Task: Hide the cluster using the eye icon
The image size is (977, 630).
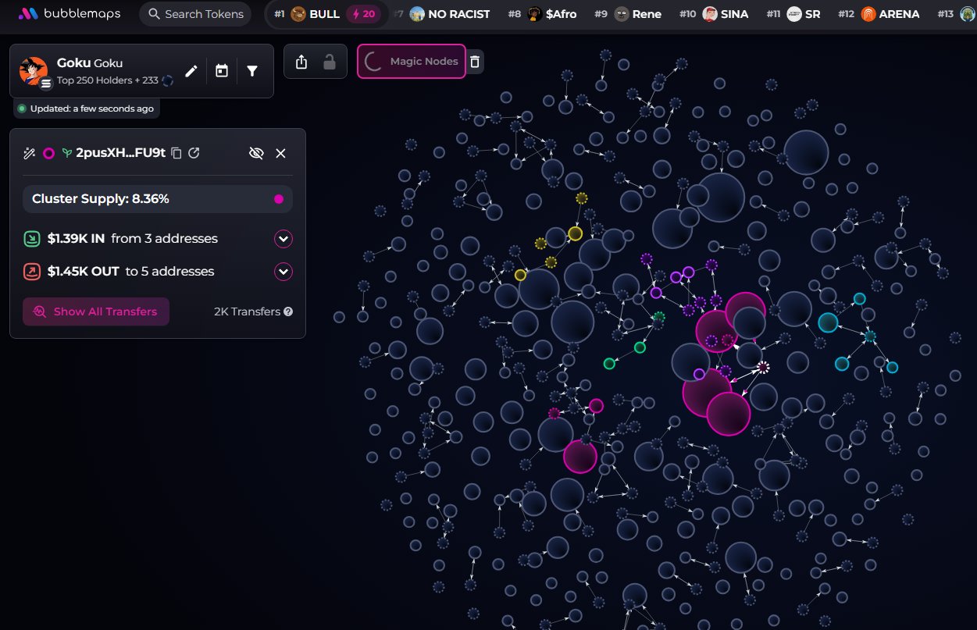Action: pyautogui.click(x=256, y=153)
